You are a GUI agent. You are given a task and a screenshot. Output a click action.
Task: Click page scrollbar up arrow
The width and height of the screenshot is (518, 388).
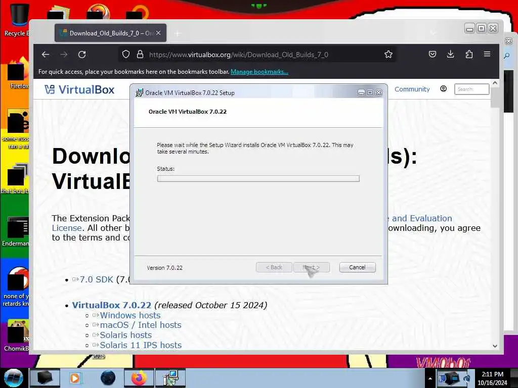[x=495, y=83]
